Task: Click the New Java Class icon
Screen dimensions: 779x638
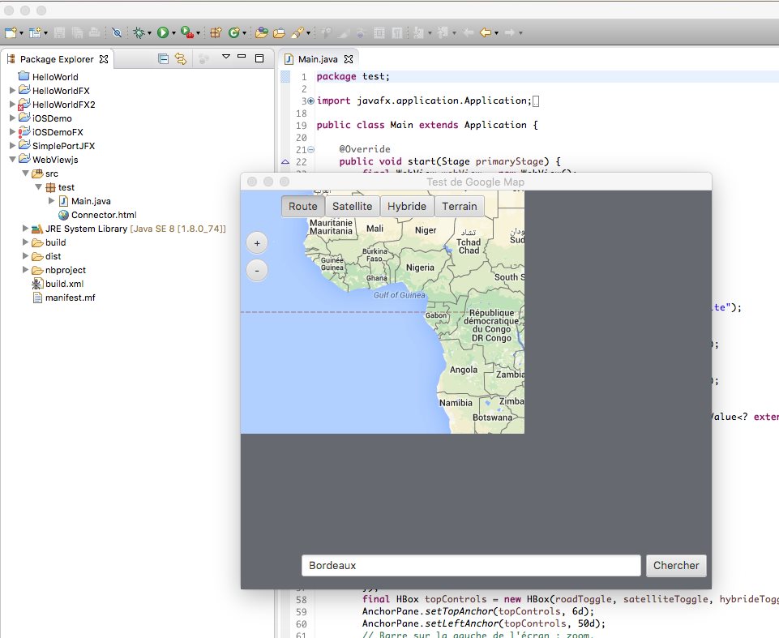Action: (x=233, y=32)
